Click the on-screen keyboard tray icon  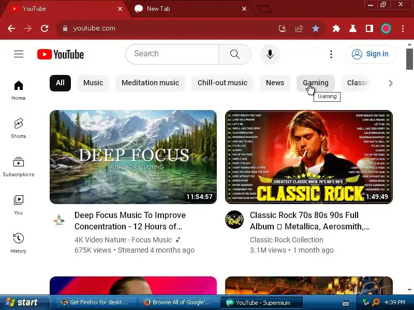346,303
